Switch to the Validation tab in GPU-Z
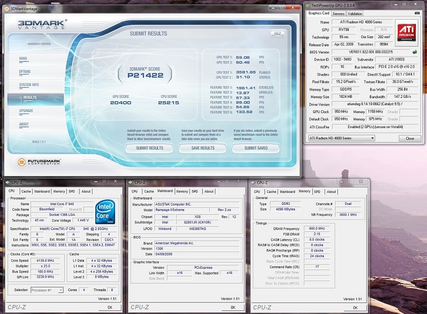The width and height of the screenshot is (427, 314). [x=355, y=14]
